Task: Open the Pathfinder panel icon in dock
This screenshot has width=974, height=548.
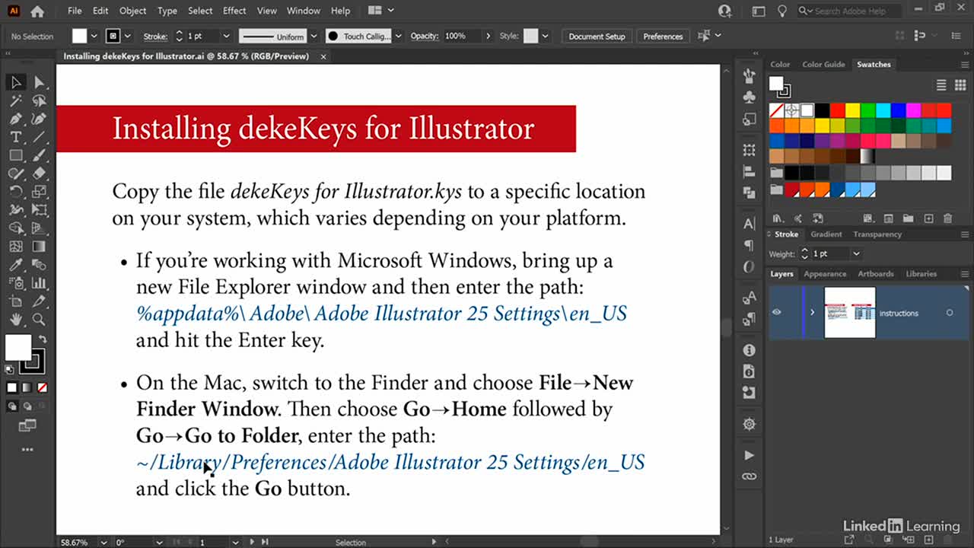Action: 750,193
